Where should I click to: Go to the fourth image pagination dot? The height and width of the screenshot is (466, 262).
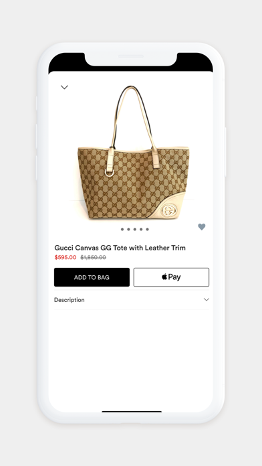141,230
